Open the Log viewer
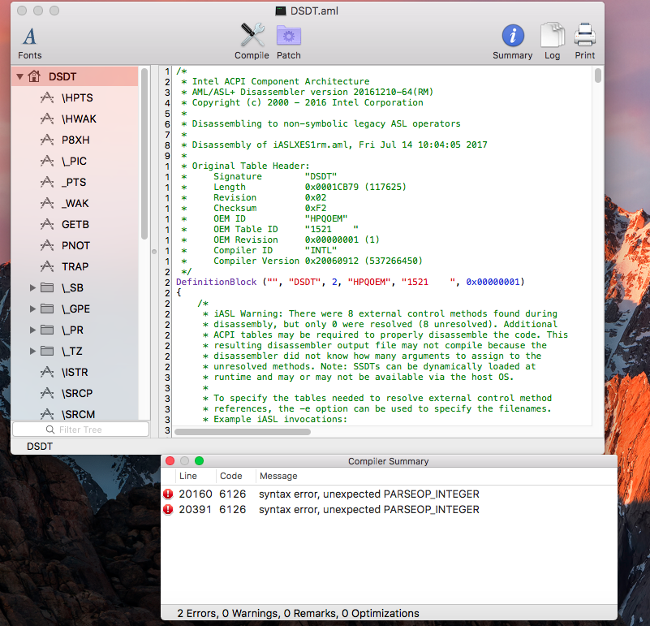 tap(552, 42)
